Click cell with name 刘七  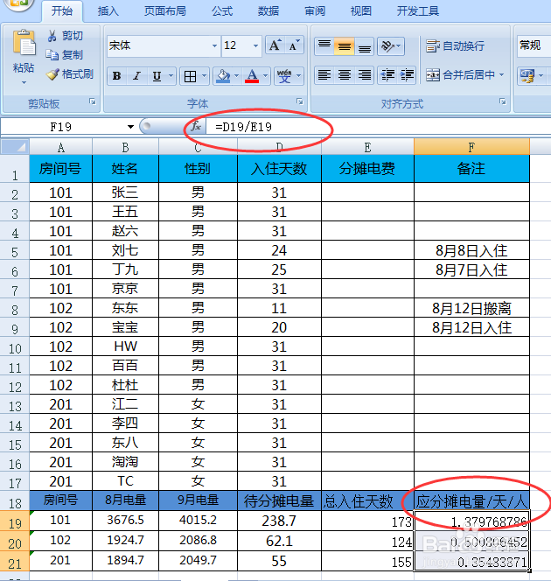(126, 250)
